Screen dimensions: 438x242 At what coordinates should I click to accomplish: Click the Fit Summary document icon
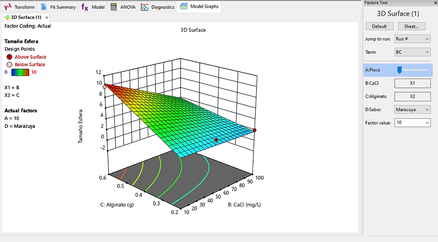43,7
